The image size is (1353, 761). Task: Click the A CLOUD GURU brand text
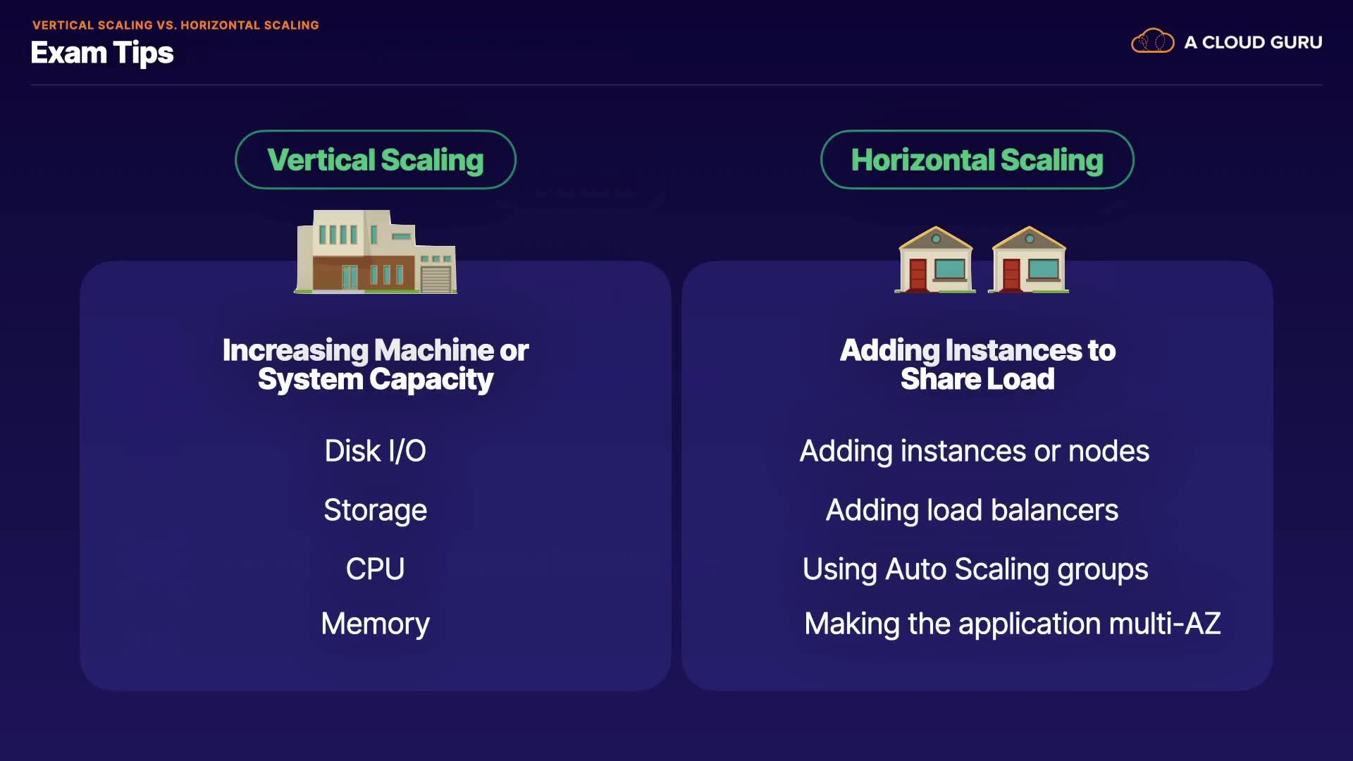[x=1253, y=42]
